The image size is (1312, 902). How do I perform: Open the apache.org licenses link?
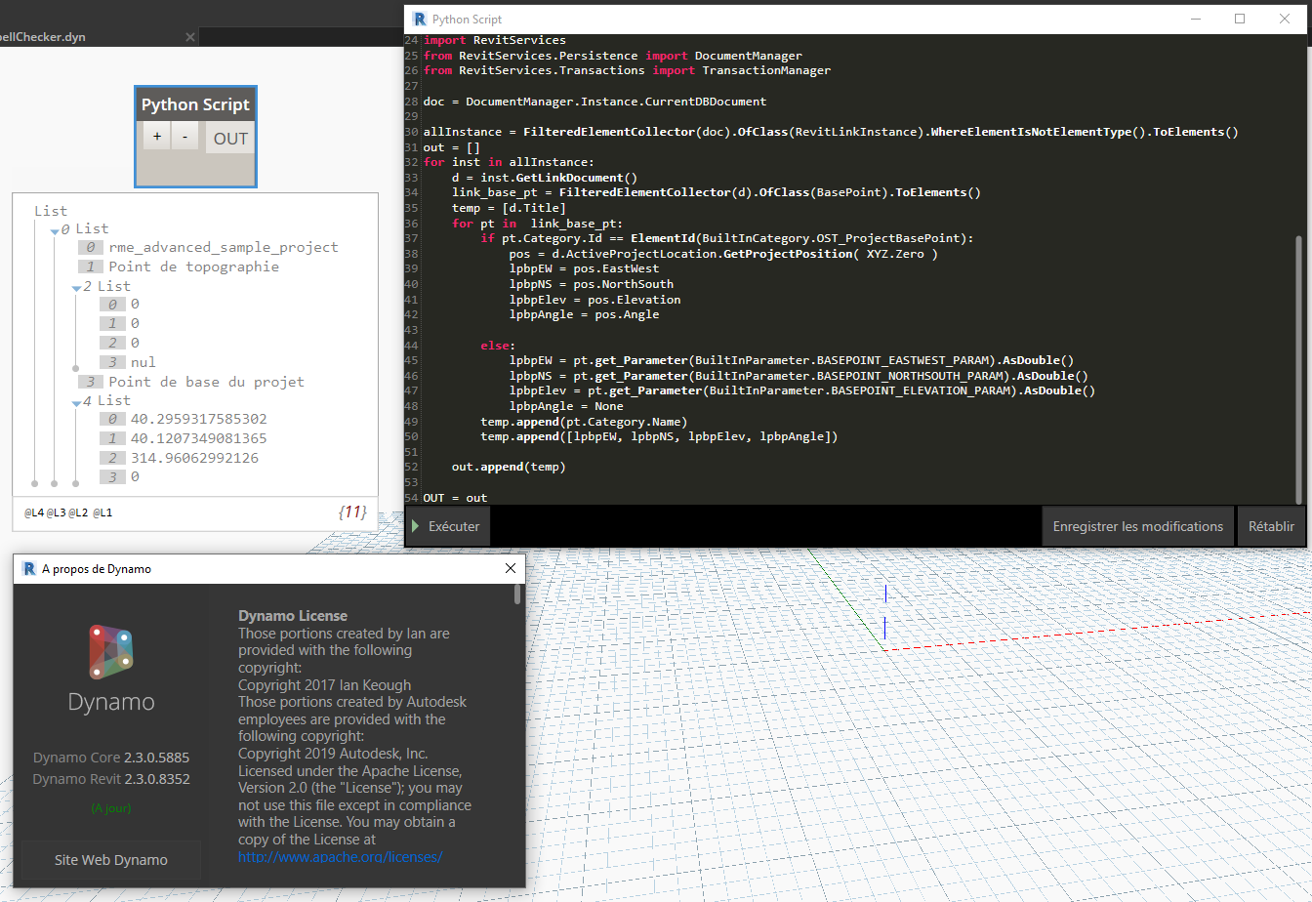tap(341, 856)
